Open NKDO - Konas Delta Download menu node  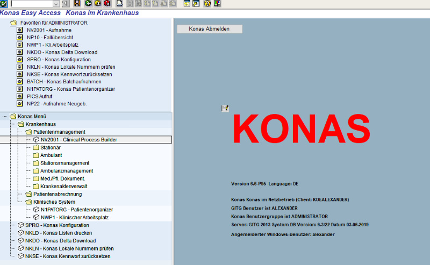[60, 241]
